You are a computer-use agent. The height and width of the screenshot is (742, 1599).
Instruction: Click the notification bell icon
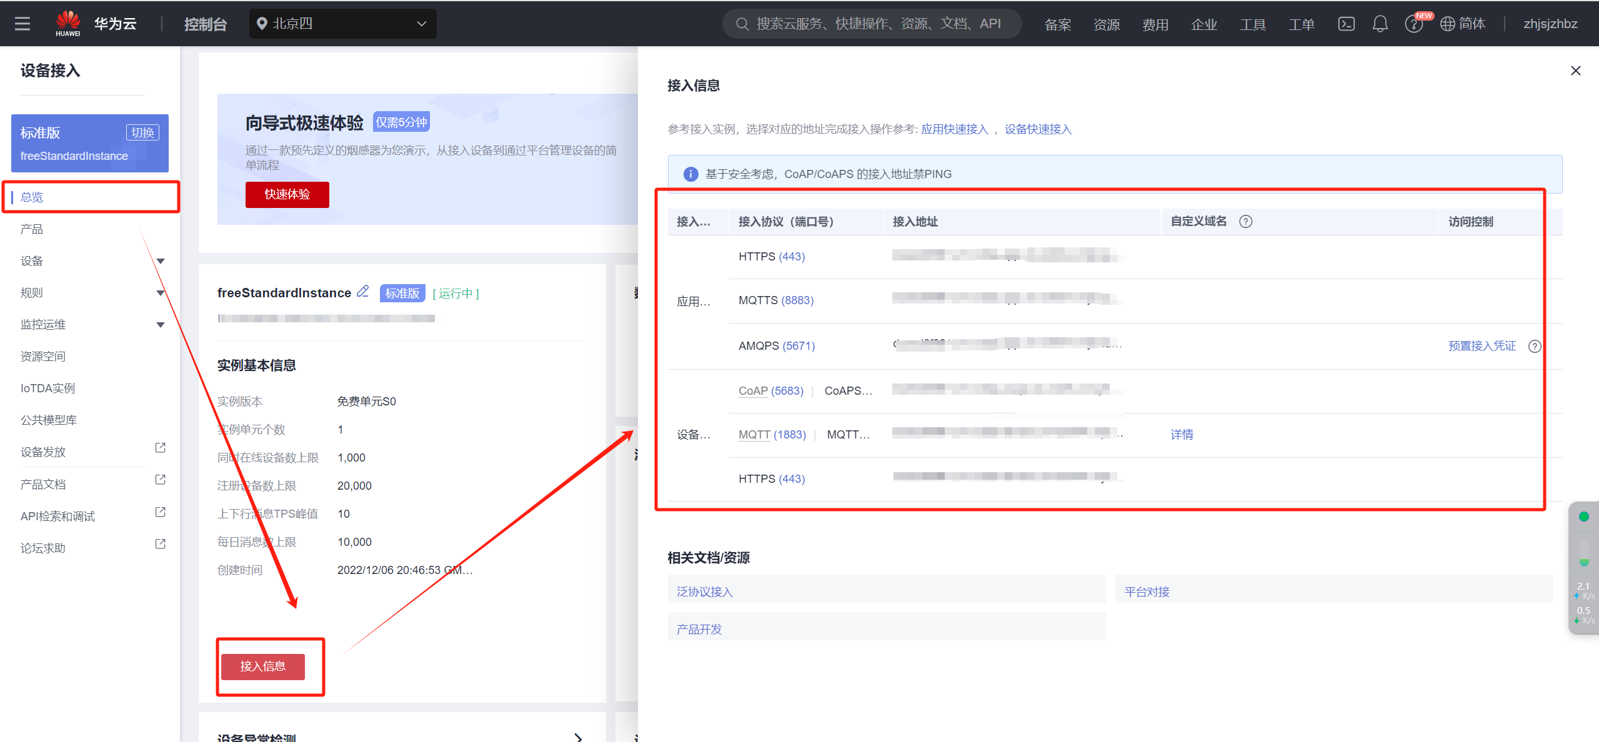pyautogui.click(x=1380, y=24)
